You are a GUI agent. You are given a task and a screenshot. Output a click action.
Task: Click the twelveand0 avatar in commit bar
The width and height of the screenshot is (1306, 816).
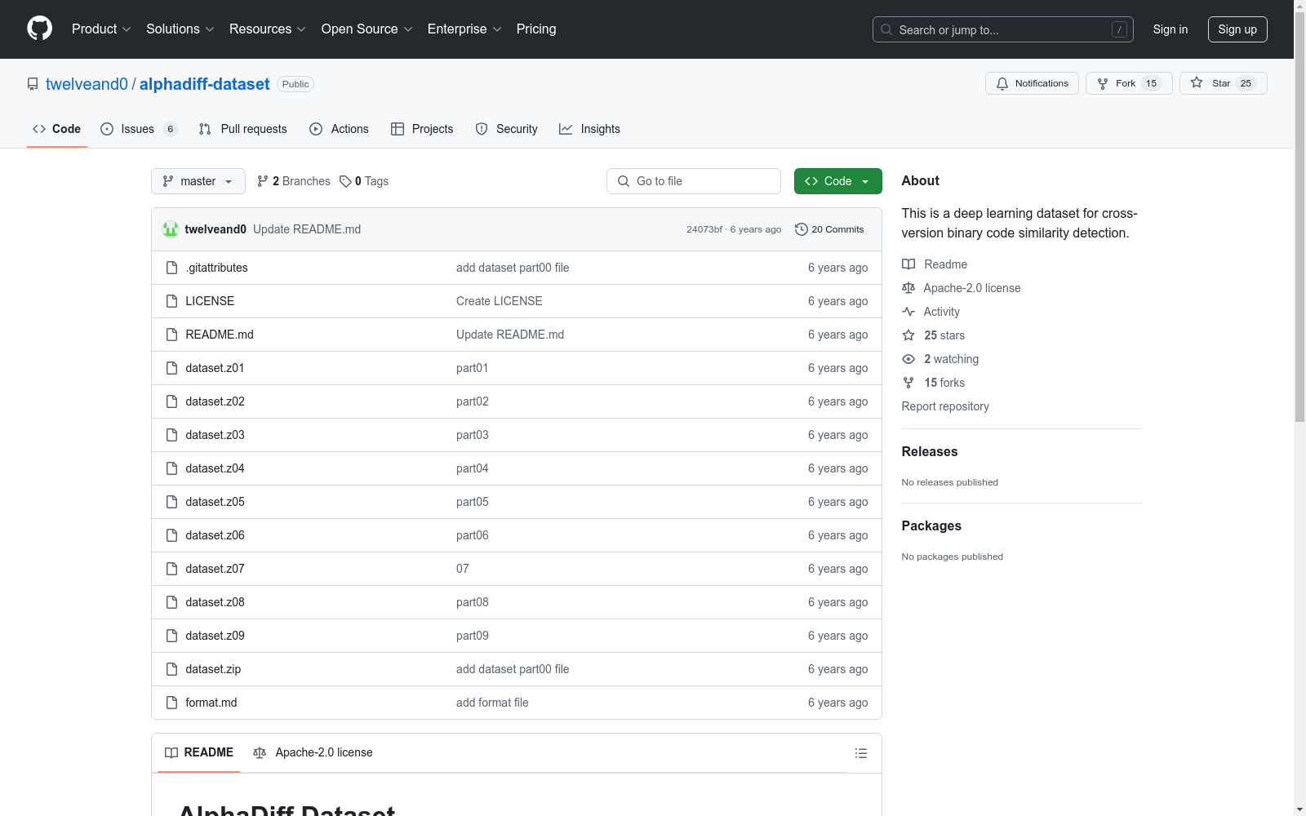(x=171, y=229)
